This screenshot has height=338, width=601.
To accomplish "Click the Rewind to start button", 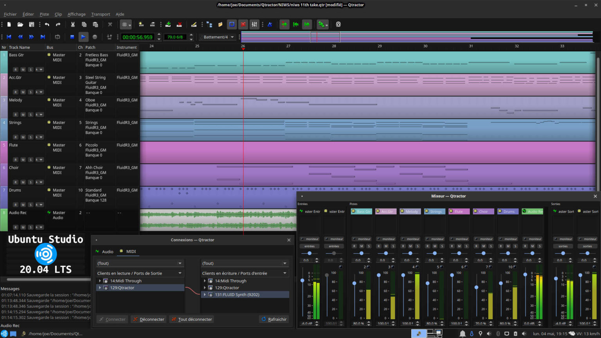I will 9,37.
